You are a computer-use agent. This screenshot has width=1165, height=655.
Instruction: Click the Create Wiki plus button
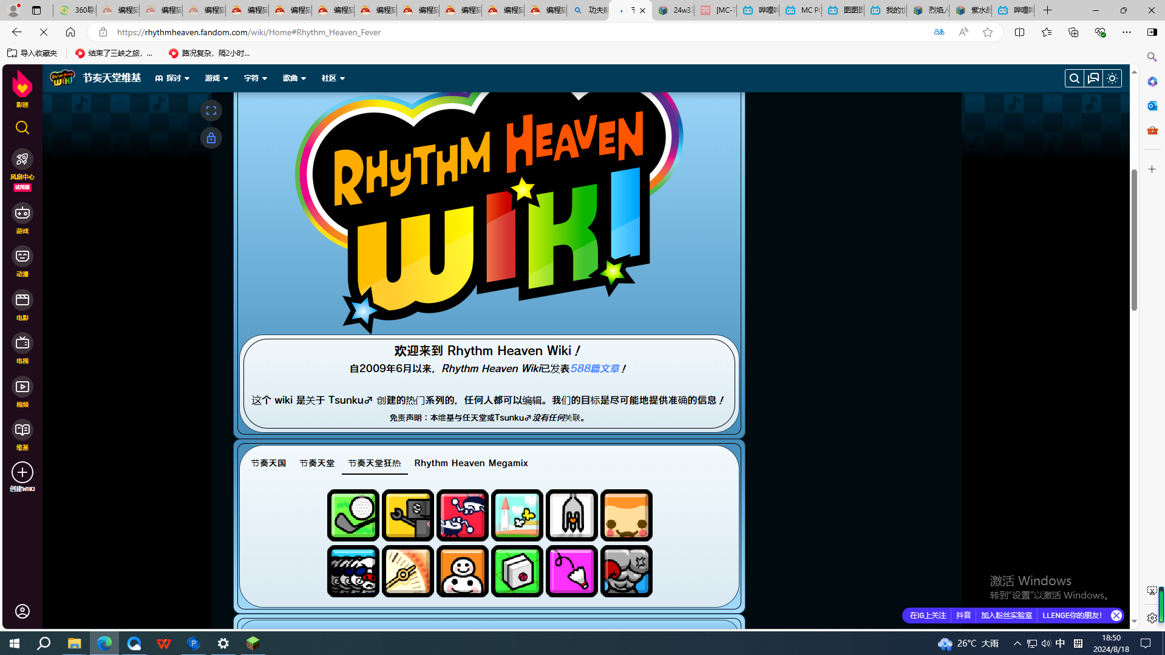(x=22, y=472)
